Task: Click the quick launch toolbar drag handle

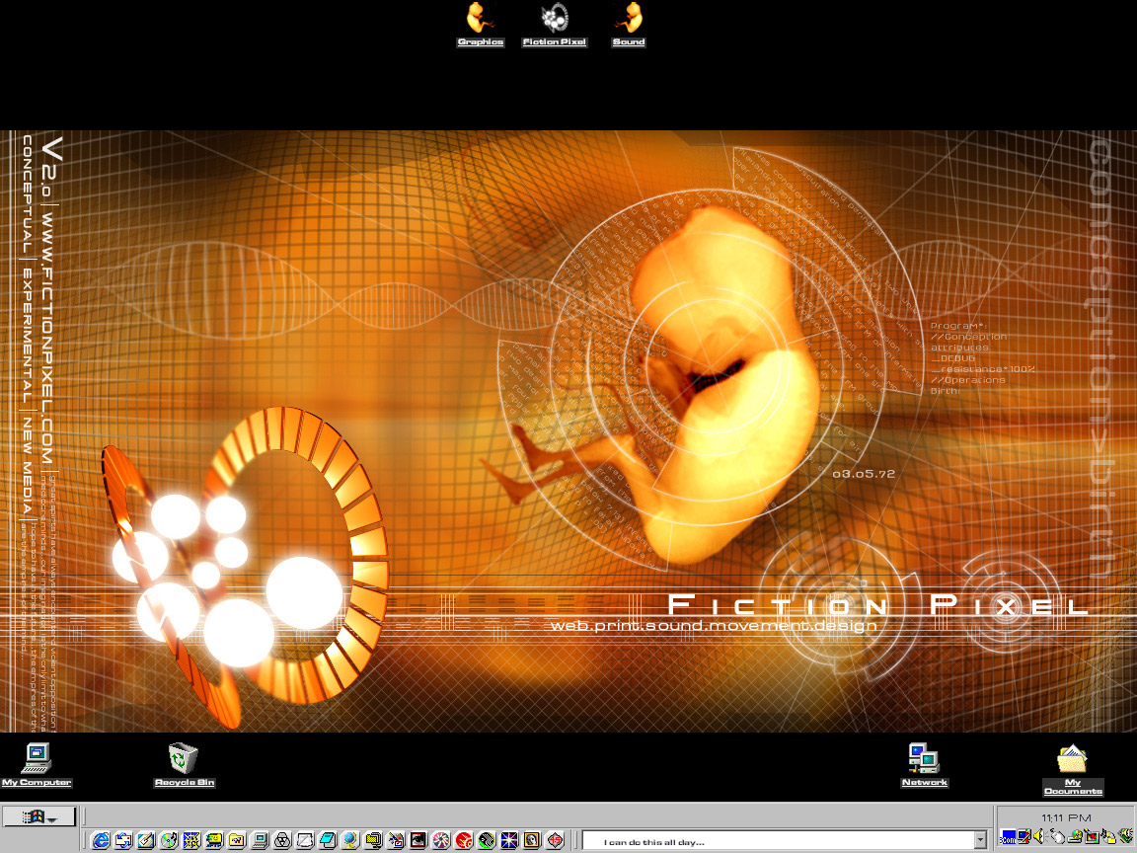Action: pyautogui.click(x=86, y=840)
